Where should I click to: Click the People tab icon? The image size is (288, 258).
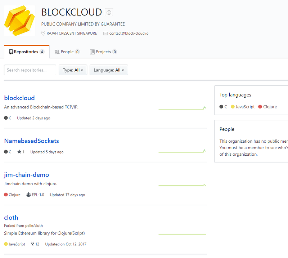pos(57,52)
